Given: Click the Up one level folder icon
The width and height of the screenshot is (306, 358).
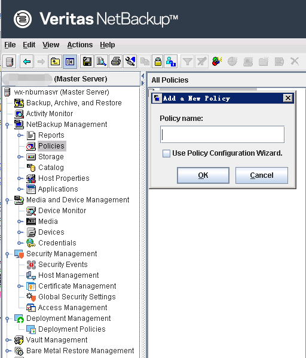Looking at the screenshot, I should (x=55, y=62).
